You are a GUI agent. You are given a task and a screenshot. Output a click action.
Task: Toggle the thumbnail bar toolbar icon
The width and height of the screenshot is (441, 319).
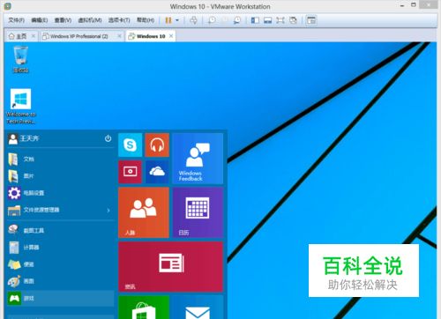(x=267, y=20)
